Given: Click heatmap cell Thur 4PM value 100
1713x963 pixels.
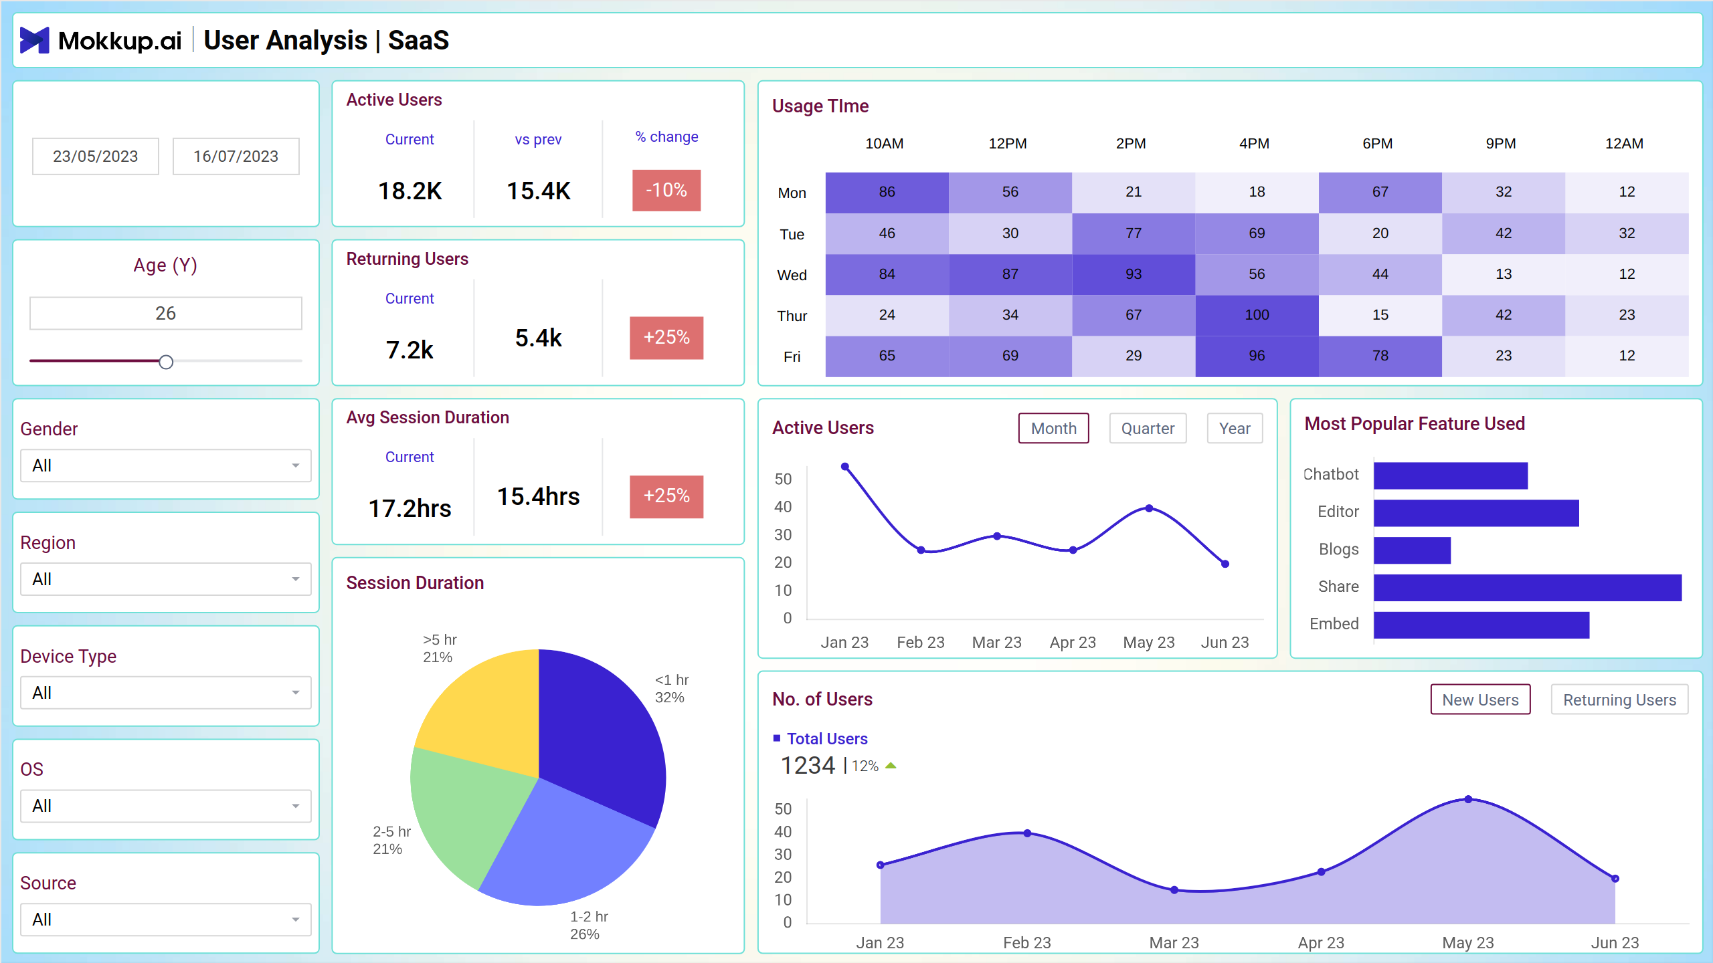Looking at the screenshot, I should (x=1257, y=315).
